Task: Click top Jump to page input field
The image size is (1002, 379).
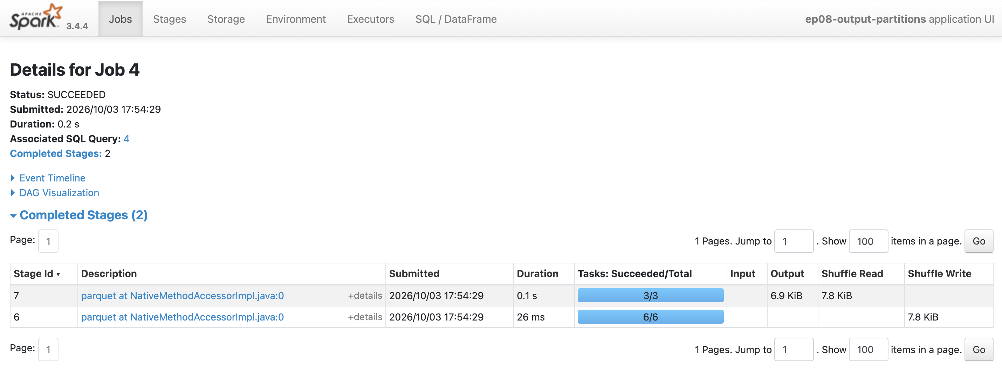Action: pos(794,241)
